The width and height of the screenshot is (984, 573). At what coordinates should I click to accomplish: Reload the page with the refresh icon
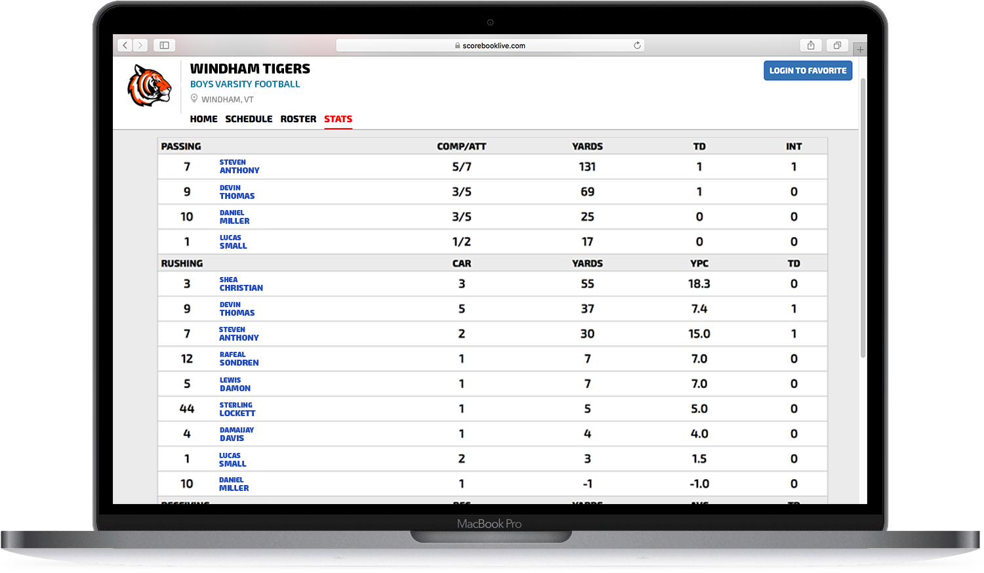tap(637, 45)
